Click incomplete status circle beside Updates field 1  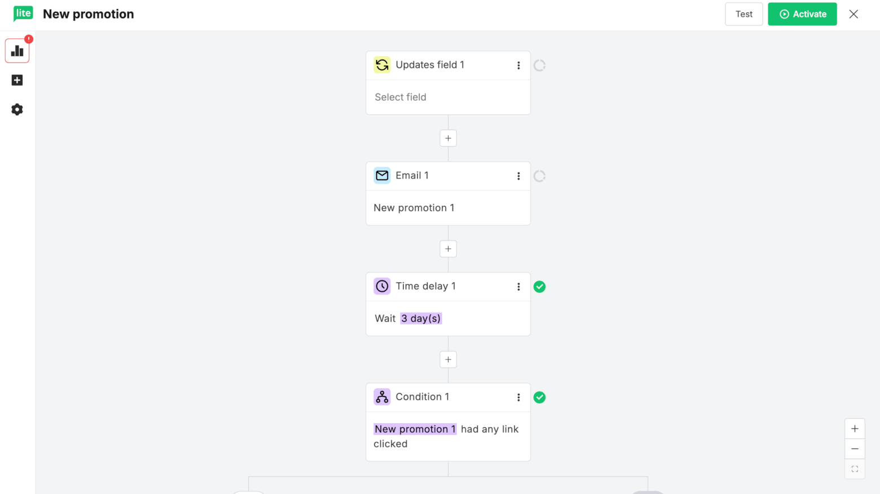click(539, 65)
